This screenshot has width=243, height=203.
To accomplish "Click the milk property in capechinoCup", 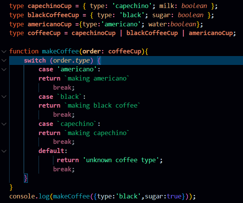I will 166,6.
